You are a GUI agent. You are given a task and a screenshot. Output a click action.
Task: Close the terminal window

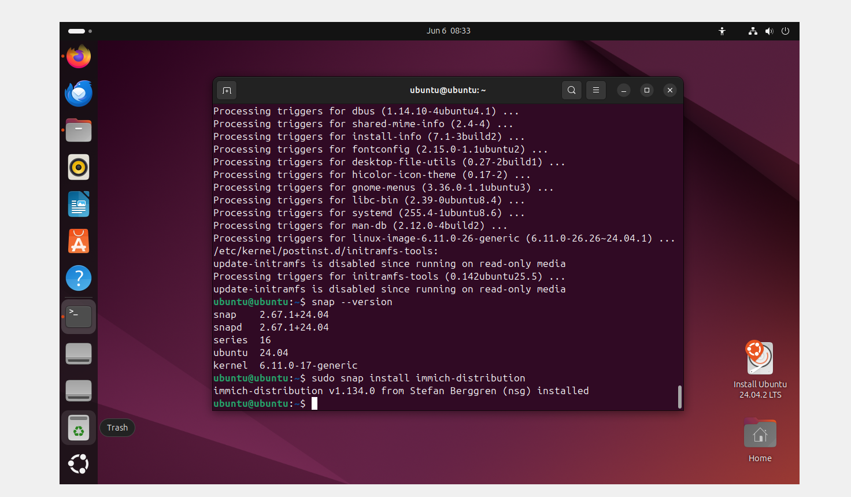point(670,90)
